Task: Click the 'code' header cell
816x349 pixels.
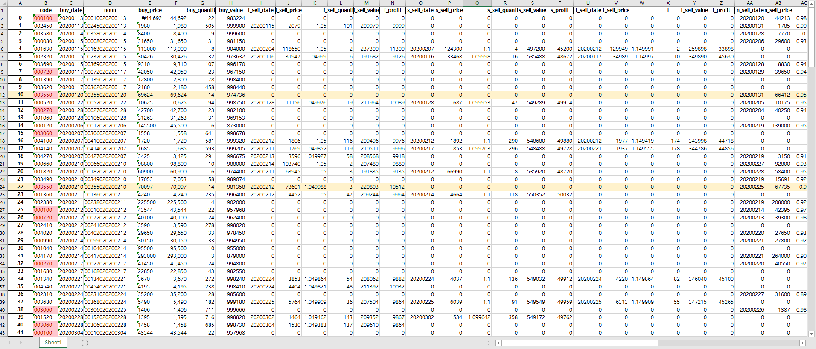Action: point(46,10)
